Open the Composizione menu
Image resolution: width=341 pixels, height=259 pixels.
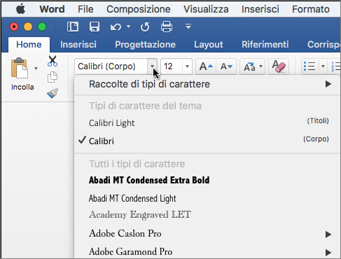(x=139, y=10)
